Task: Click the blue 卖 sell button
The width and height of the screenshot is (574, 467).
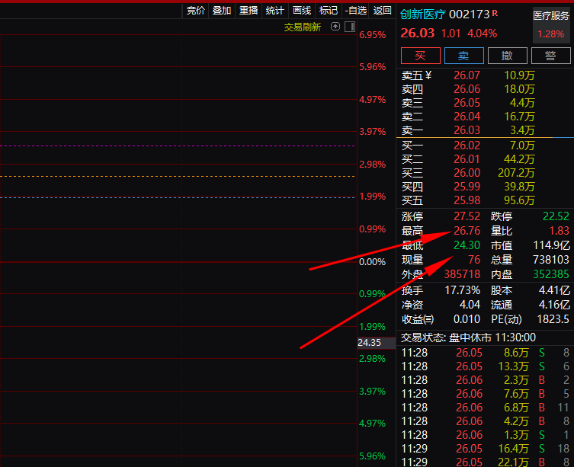Action: click(463, 56)
